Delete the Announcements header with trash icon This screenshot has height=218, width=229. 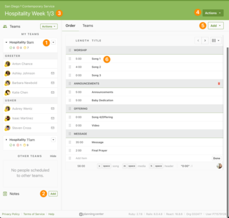pos(219,83)
